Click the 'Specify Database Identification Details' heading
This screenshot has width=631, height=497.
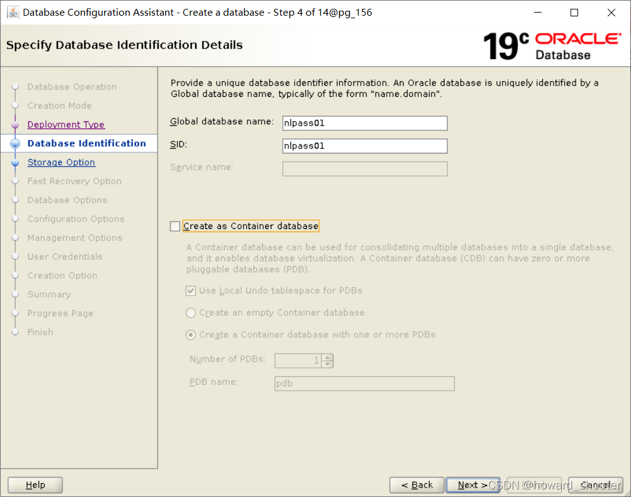(124, 45)
